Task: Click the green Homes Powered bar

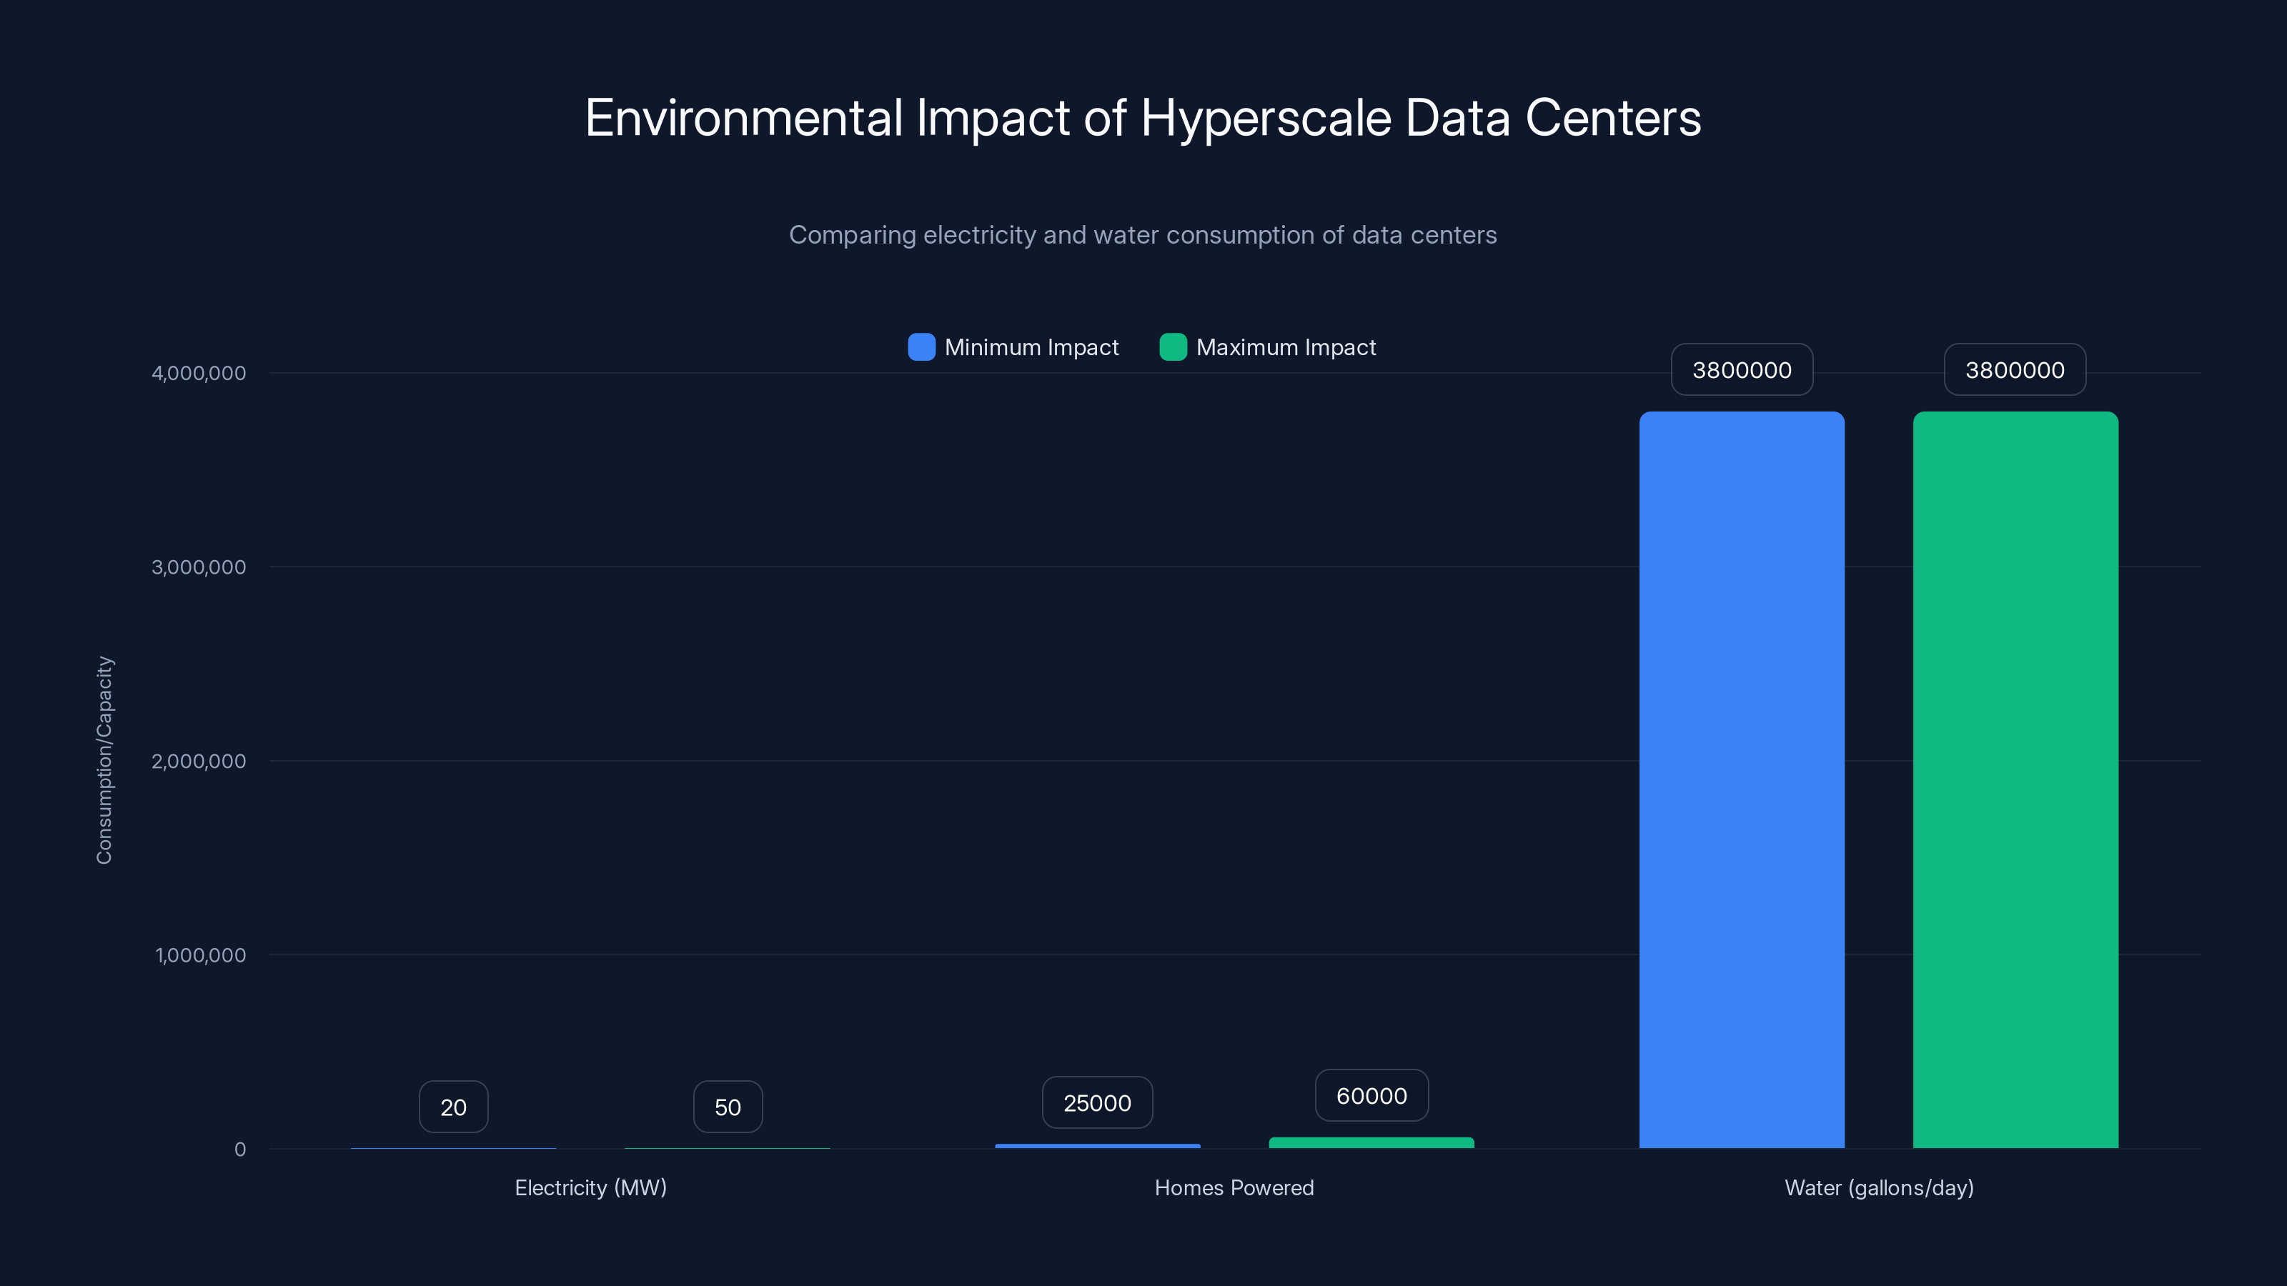Action: 1371,1142
